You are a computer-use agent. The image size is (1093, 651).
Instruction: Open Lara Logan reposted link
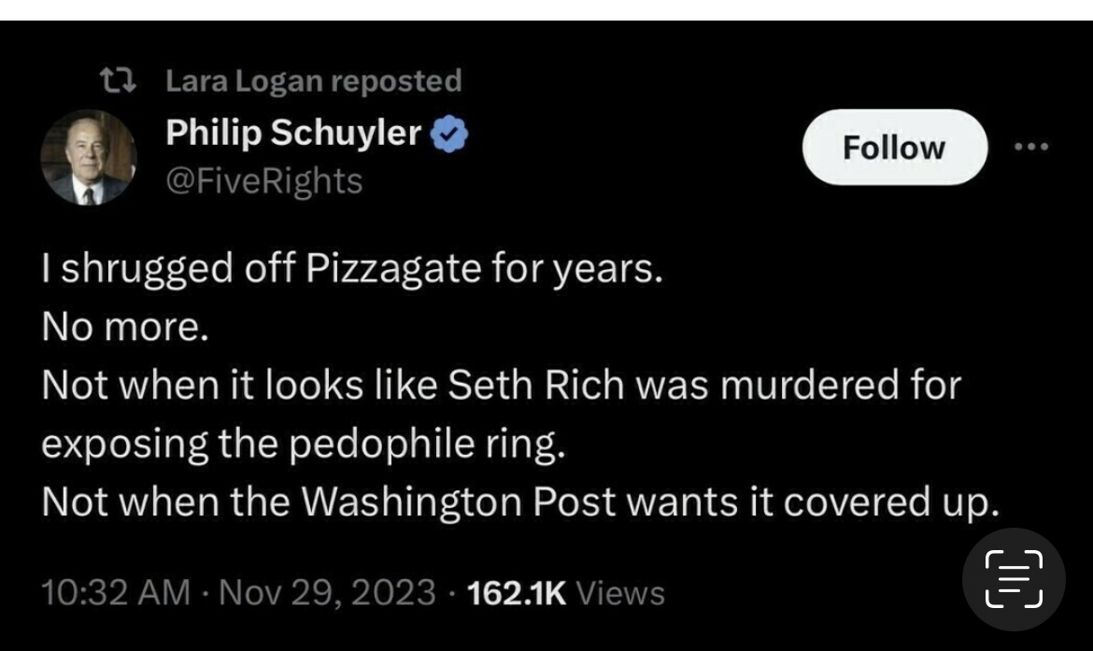pyautogui.click(x=313, y=81)
